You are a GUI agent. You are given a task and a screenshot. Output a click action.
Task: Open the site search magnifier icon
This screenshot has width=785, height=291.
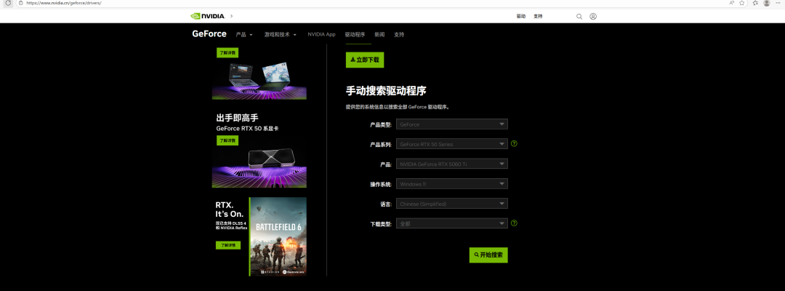point(579,17)
